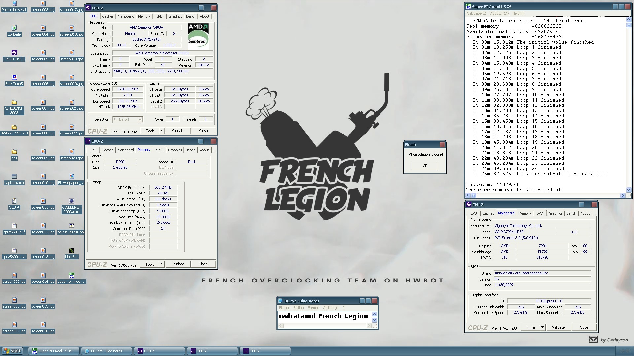Open Tools dropdown arrow in CPU-Z Mainboard window
Viewport: 634px width, 356px height.
pos(542,327)
